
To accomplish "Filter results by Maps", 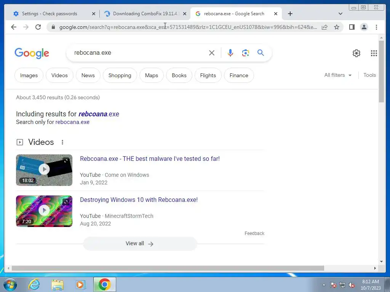I will (x=152, y=75).
